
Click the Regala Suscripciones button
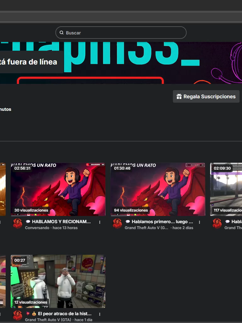[x=206, y=96]
